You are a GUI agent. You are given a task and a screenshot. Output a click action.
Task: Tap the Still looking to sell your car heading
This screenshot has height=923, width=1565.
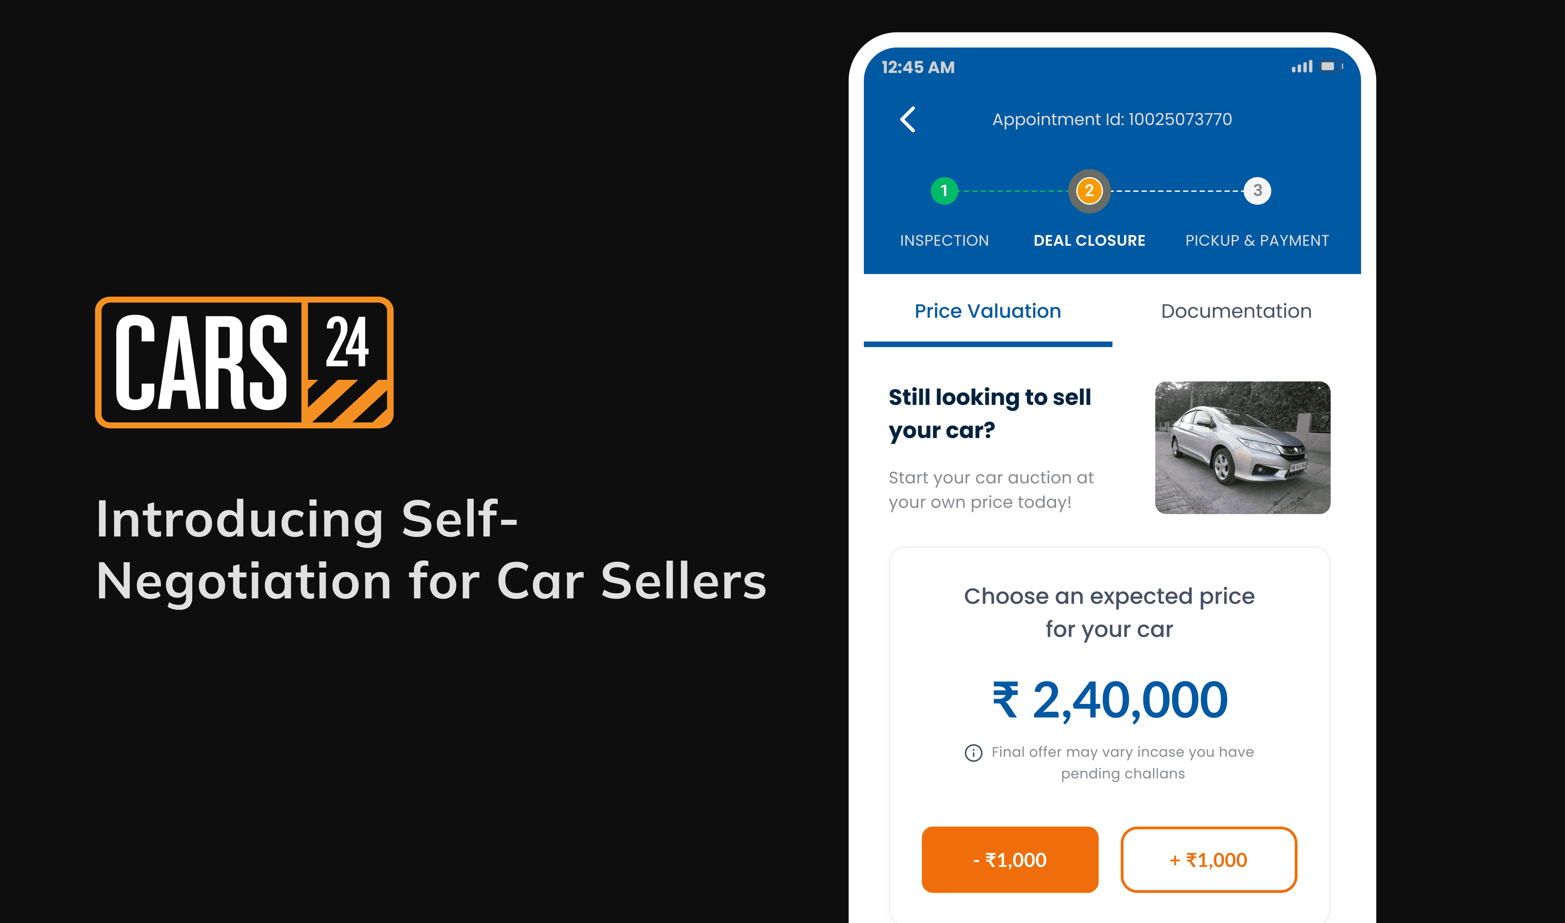[x=989, y=414]
